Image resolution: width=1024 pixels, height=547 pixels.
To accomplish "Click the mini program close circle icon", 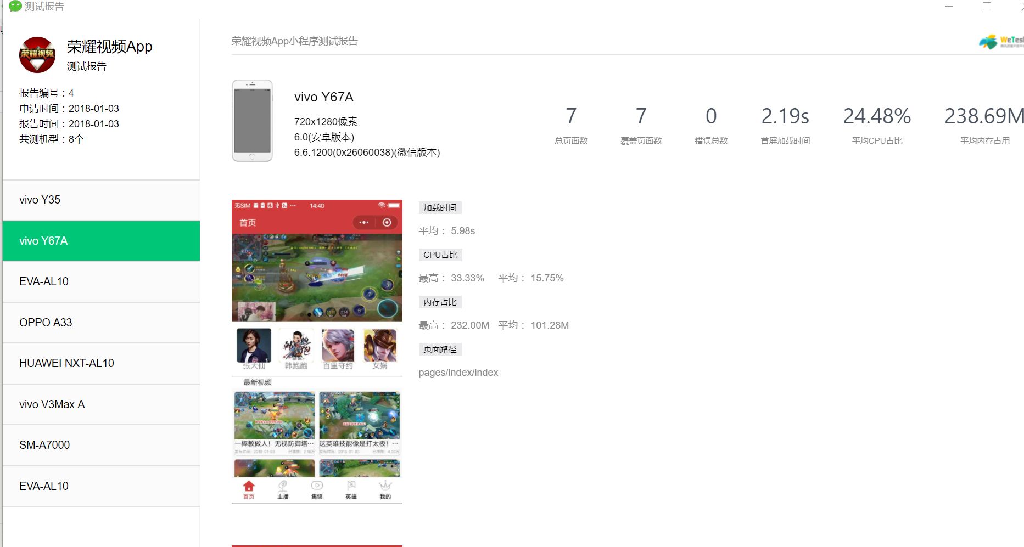I will [x=387, y=222].
